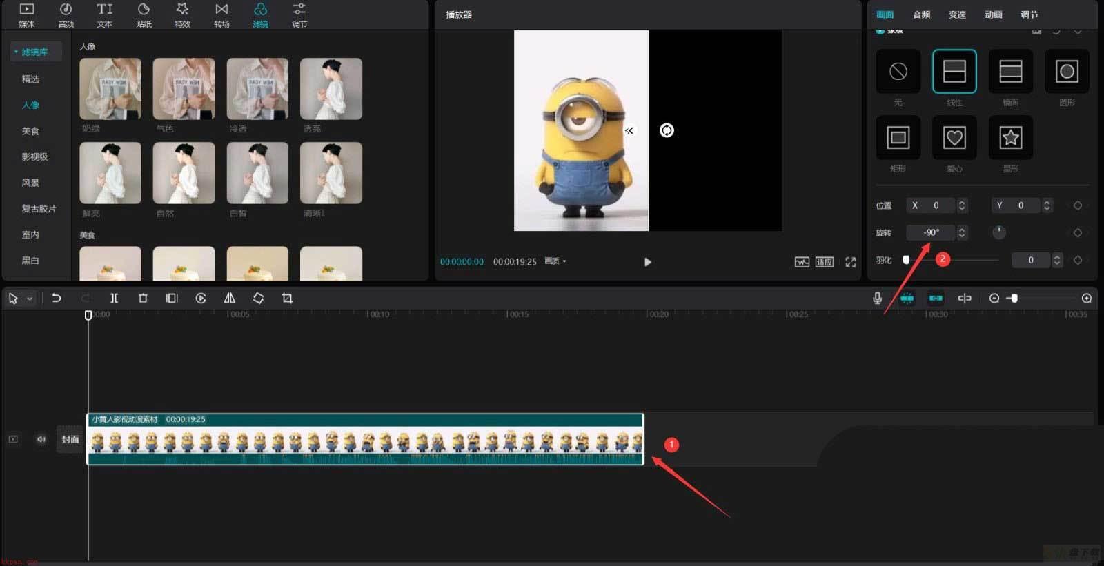Choose the 气色 filter thumbnail
Viewport: 1104px width, 566px height.
(184, 89)
